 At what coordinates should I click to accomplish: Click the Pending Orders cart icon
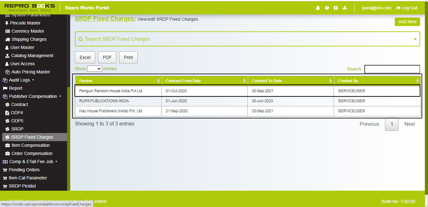click(x=5, y=170)
